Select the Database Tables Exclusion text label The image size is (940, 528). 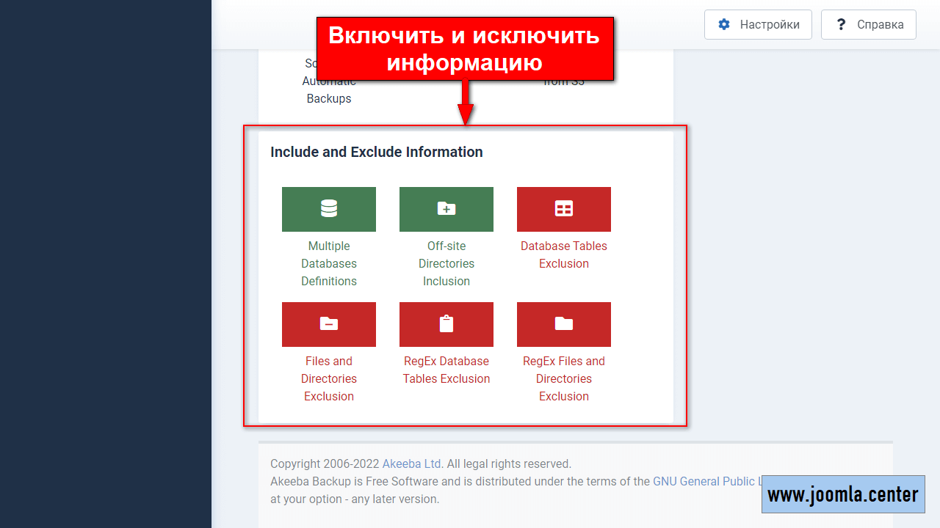coord(564,254)
